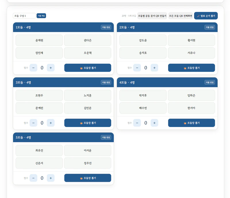Click 모둠별 공동 문서 QR 만들기
The image size is (230, 198).
pos(152,16)
